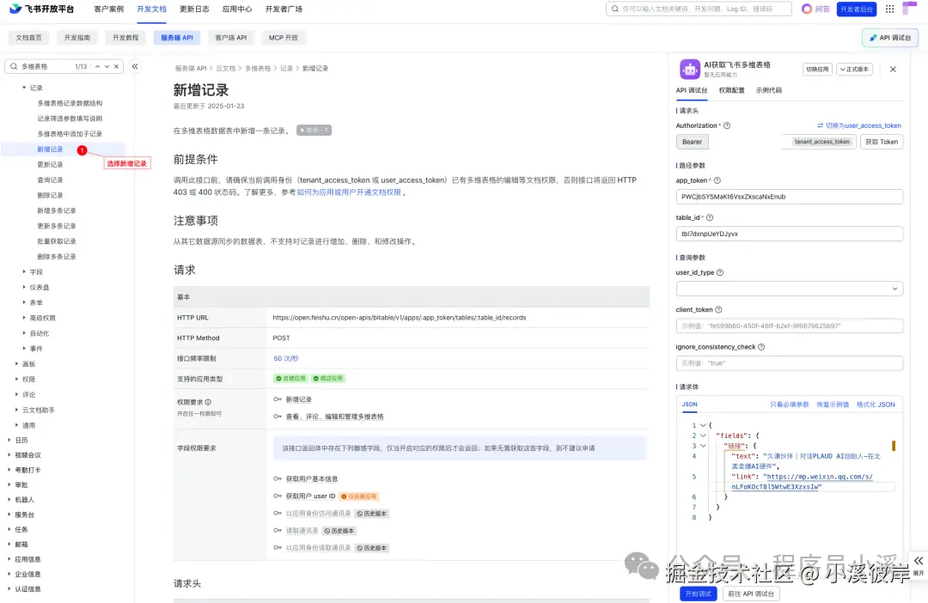The height and width of the screenshot is (603, 928).
Task: Click the table_id input field
Action: click(x=789, y=234)
